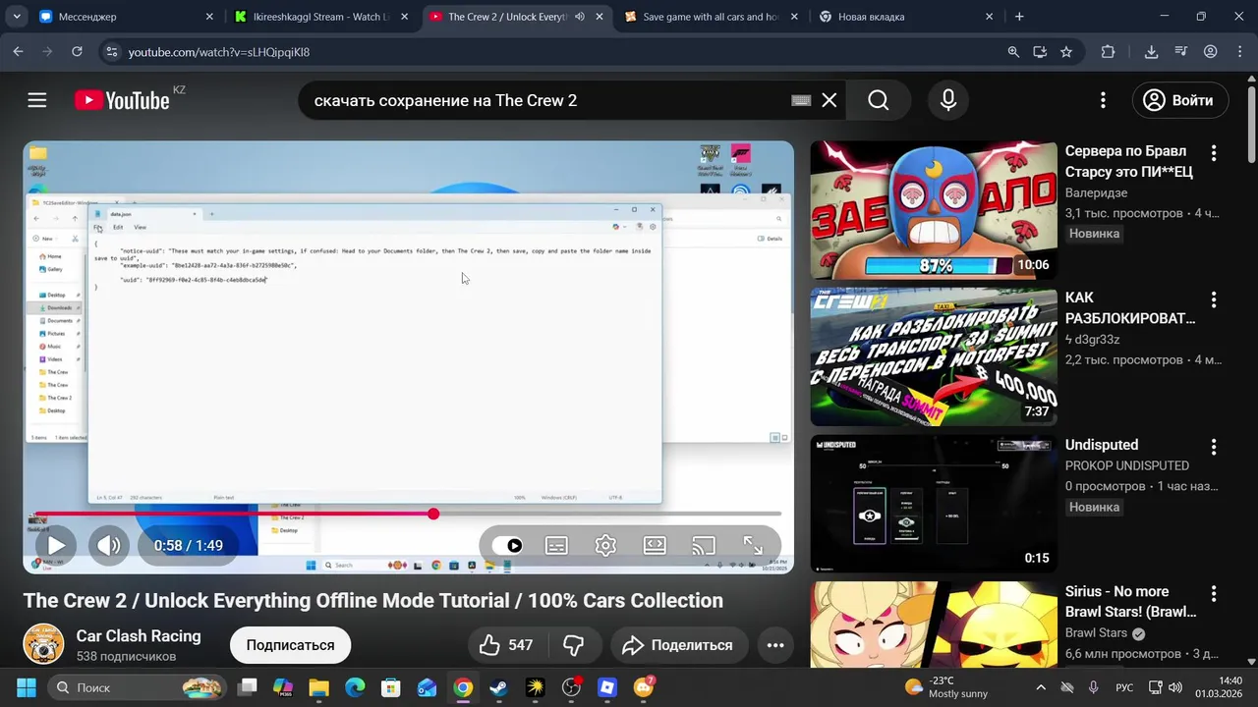This screenshot has height=707, width=1258.
Task: Run the search with the magnifier button
Action: tap(879, 100)
